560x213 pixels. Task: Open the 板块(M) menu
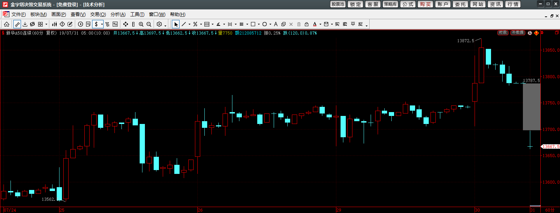[x=38, y=14]
